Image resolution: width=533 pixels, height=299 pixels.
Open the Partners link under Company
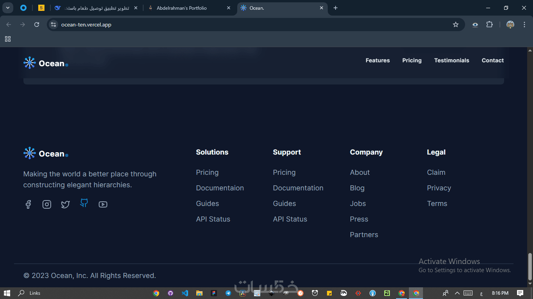364,235
